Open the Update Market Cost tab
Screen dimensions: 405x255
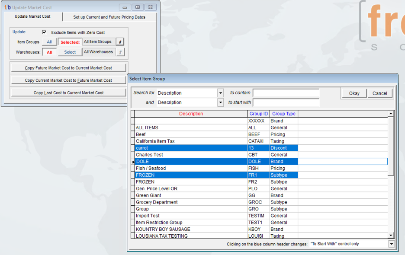click(x=32, y=17)
